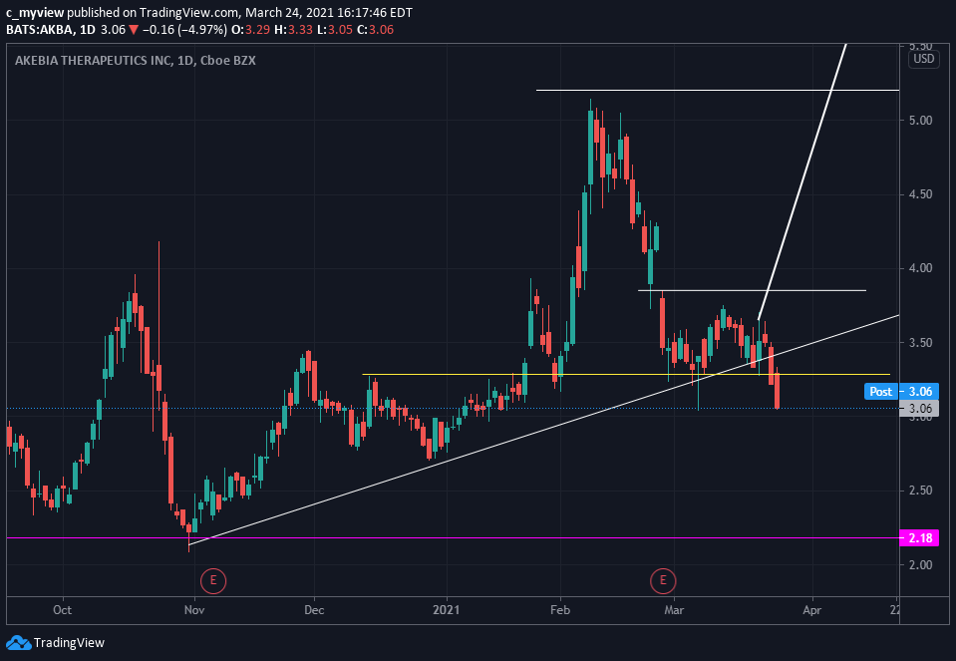Viewport: 956px width, 661px height.
Task: Click the gray 3.06 last price label
Action: pos(919,408)
